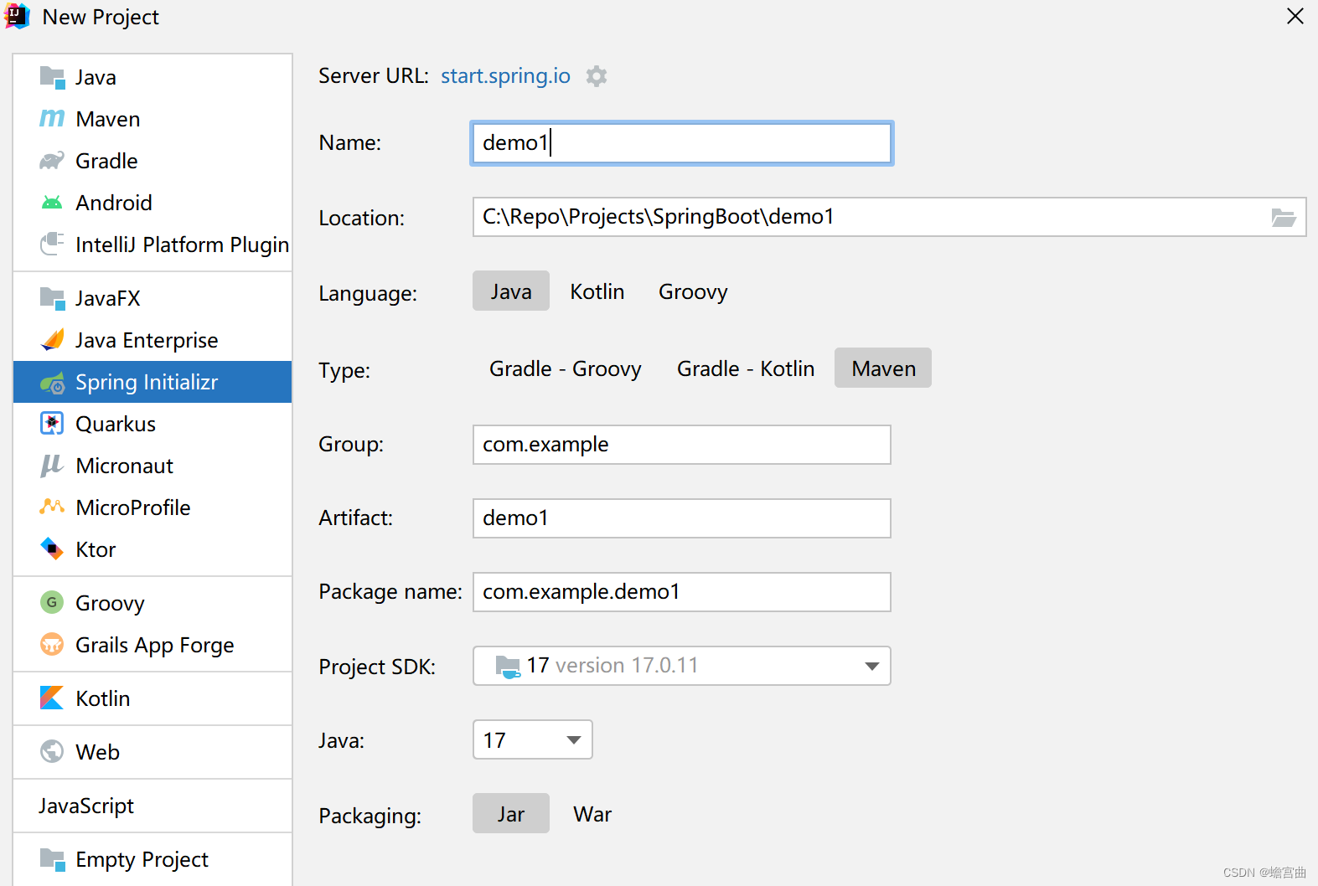Open the start.spring.io server link
Screen dimensions: 1318x886
point(505,76)
